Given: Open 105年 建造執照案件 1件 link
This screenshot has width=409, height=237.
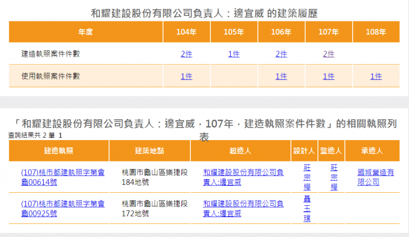Looking at the screenshot, I should point(233,54).
